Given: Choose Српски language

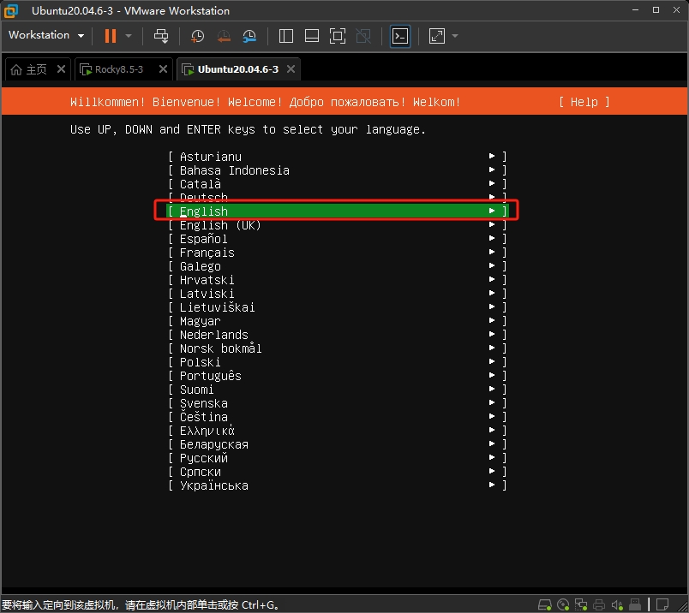Looking at the screenshot, I should click(x=337, y=472).
